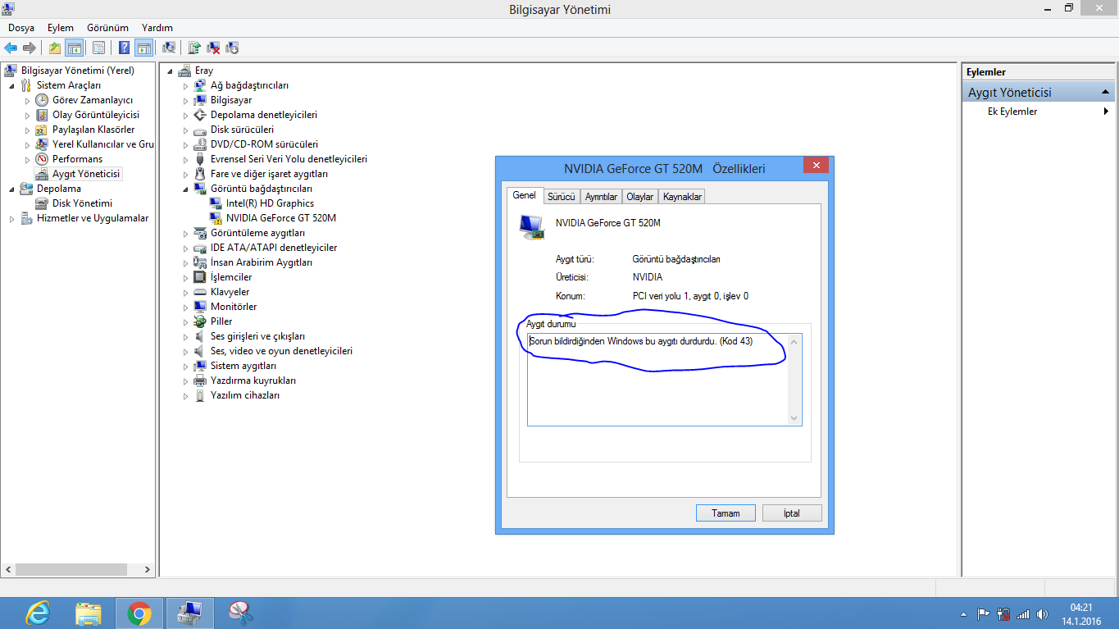Open Internet Explorer from taskbar

coord(37,613)
